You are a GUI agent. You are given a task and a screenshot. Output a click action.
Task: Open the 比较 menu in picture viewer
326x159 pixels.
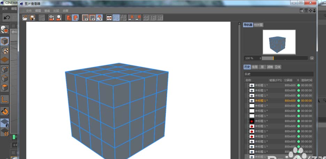pos(56,11)
